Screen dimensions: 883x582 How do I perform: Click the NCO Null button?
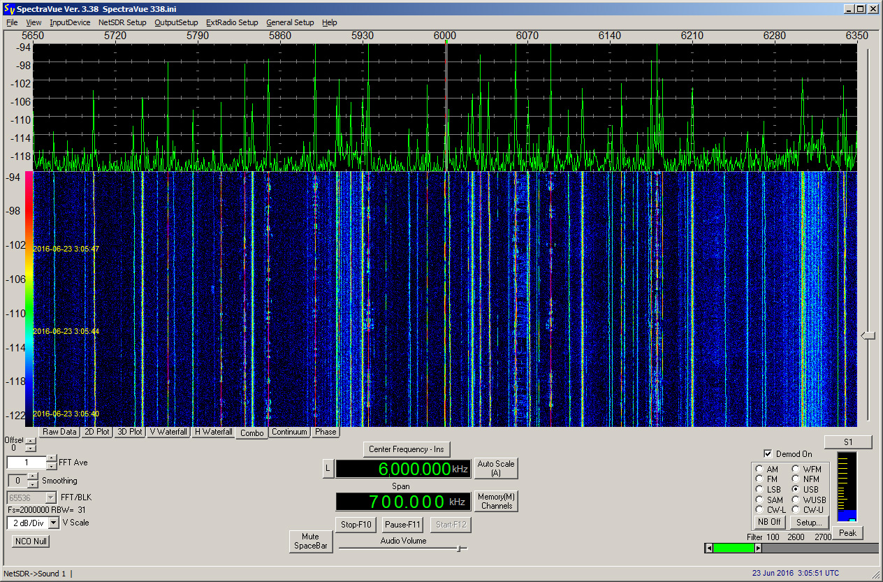[31, 541]
